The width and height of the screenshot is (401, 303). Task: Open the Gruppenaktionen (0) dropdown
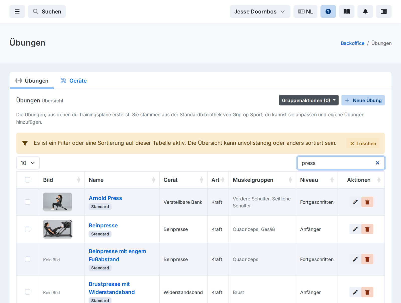(309, 100)
